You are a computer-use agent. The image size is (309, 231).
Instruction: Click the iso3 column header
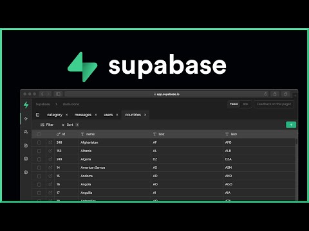259,134
